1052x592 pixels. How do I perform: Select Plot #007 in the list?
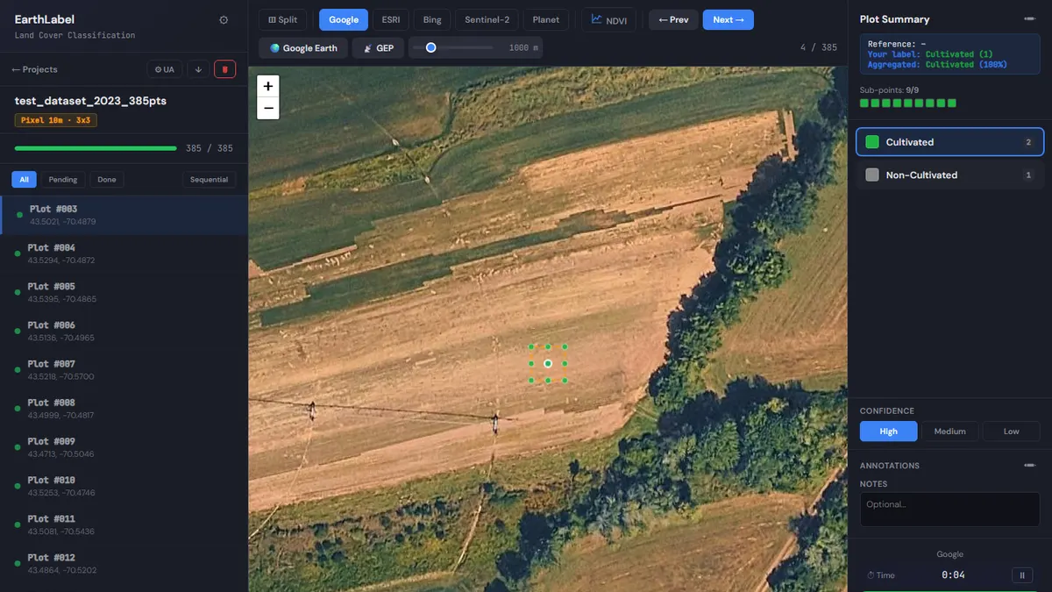click(124, 369)
